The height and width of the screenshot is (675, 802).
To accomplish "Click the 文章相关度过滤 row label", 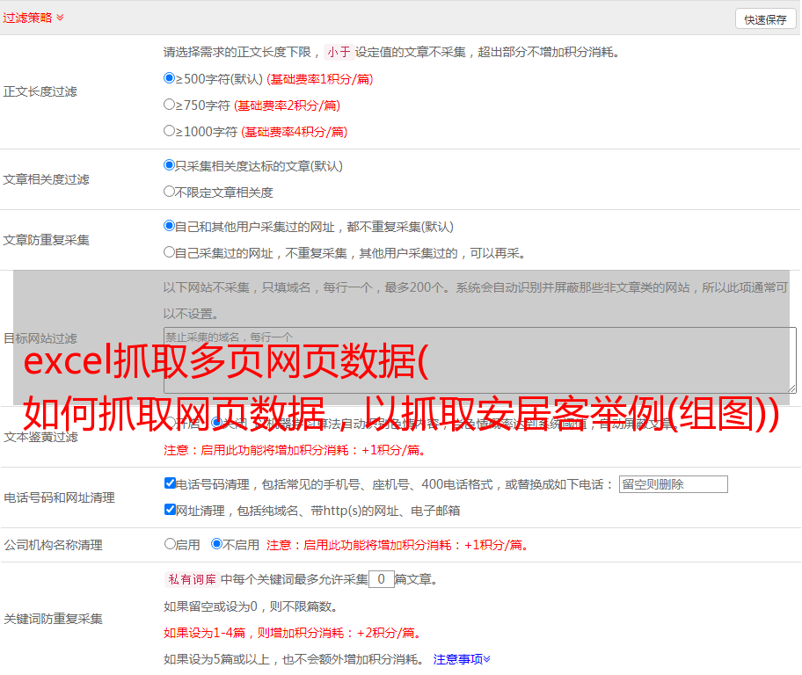I will (x=46, y=179).
